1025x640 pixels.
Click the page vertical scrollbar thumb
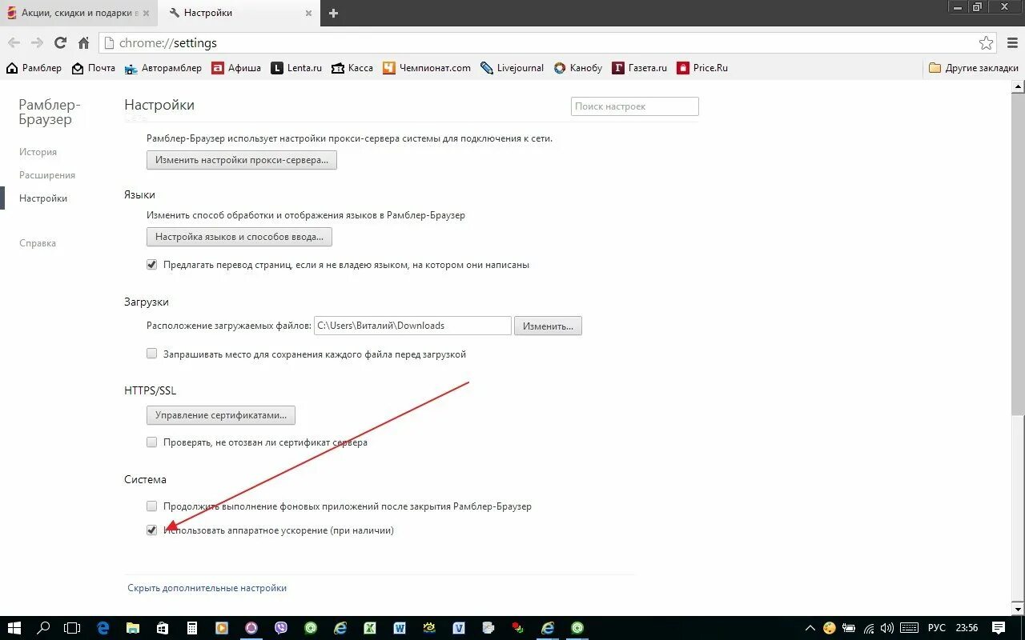[1018, 508]
